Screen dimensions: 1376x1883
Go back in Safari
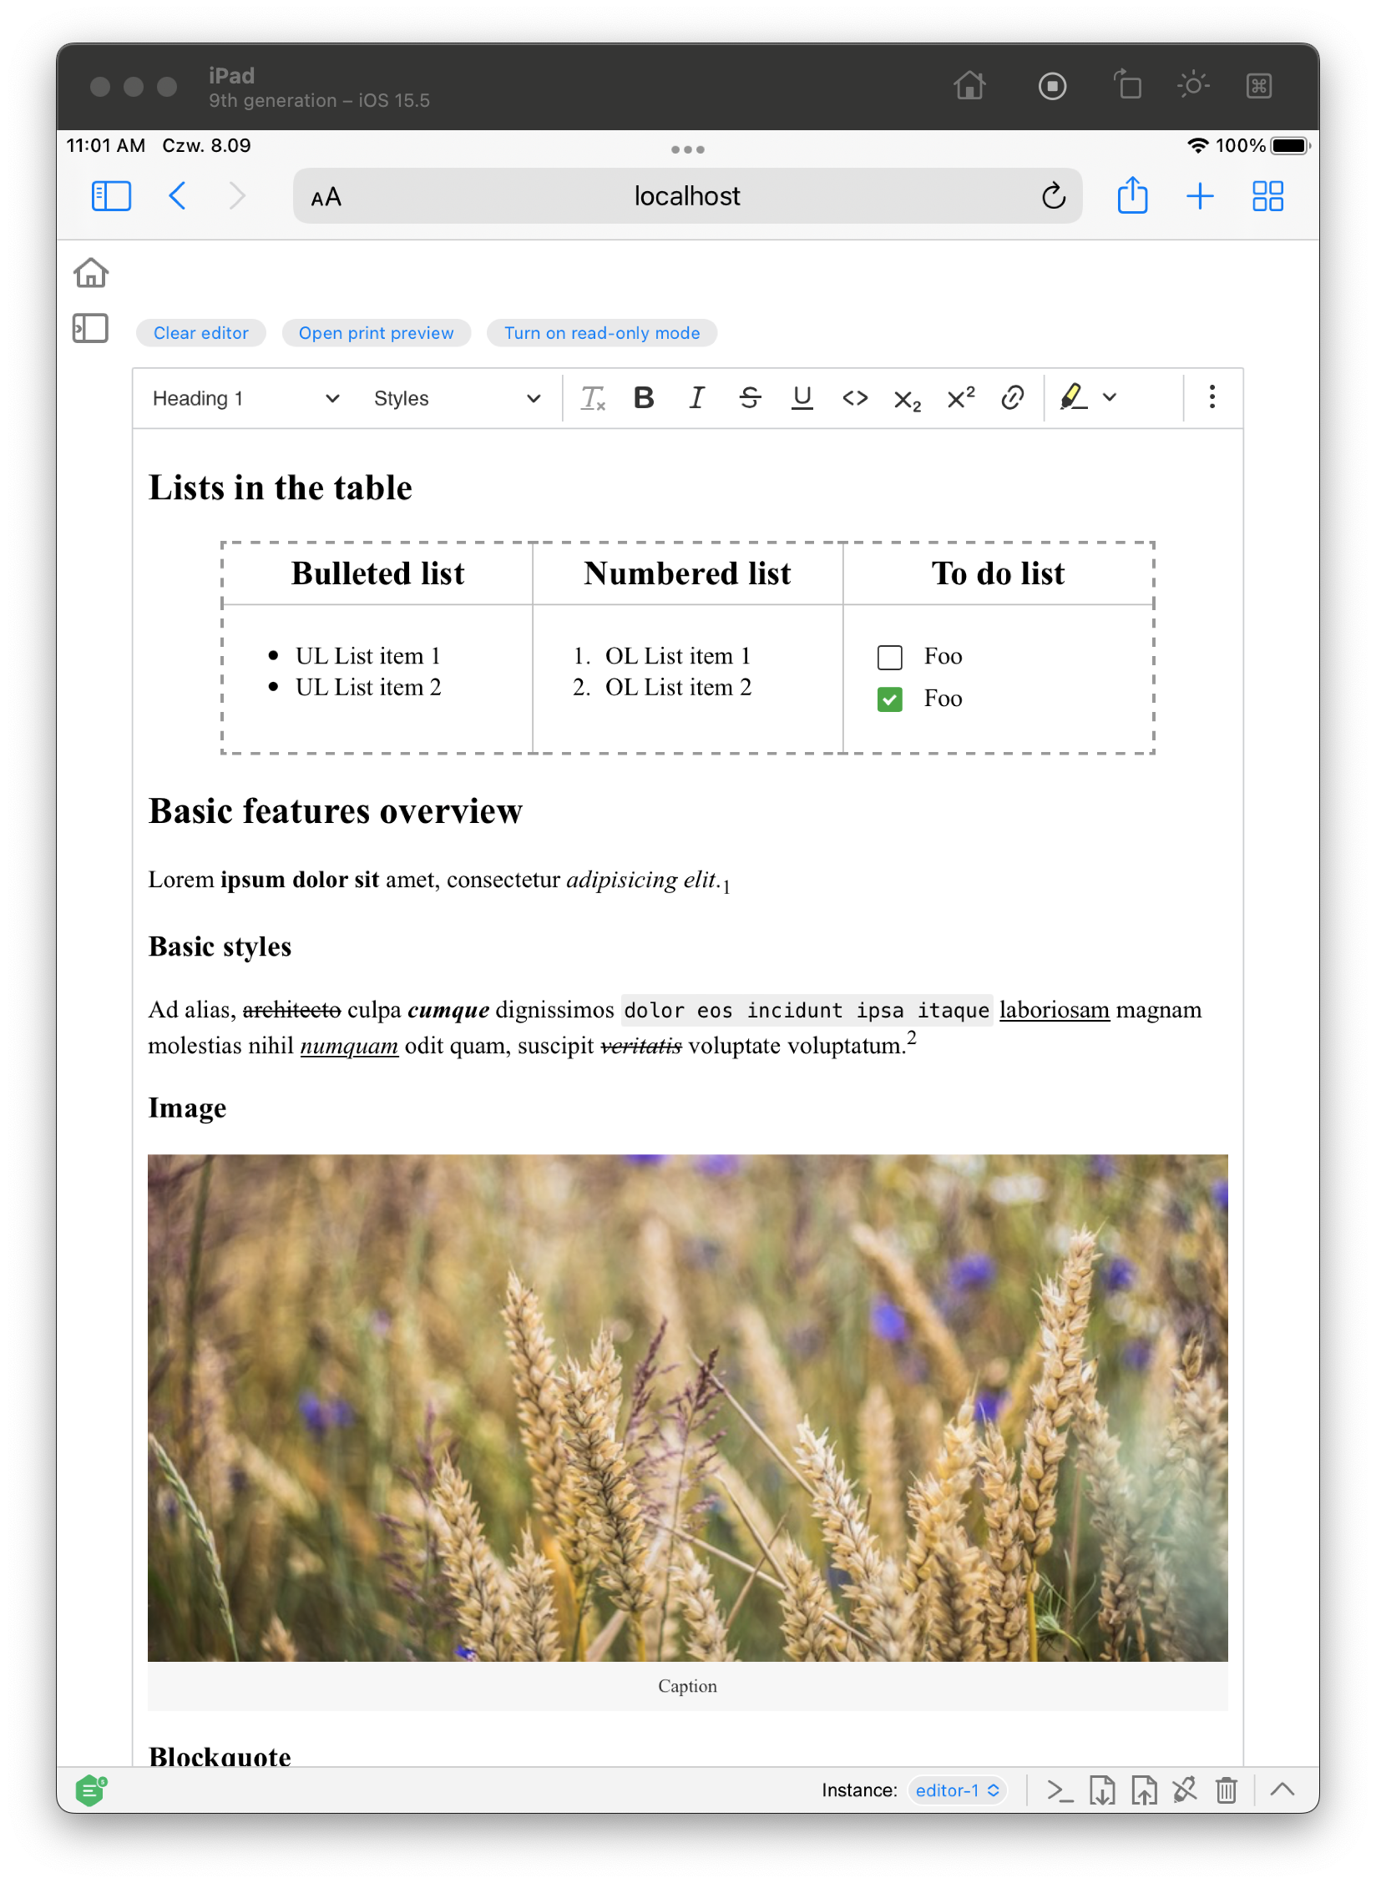pyautogui.click(x=177, y=196)
